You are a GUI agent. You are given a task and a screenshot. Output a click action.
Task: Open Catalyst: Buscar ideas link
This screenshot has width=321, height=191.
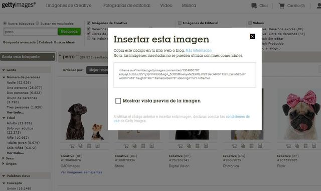(x=57, y=42)
